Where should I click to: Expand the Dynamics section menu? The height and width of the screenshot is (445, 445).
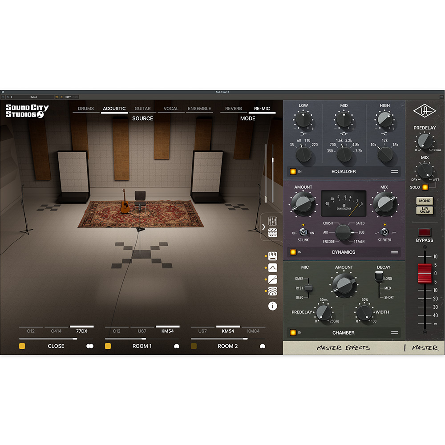[394, 252]
